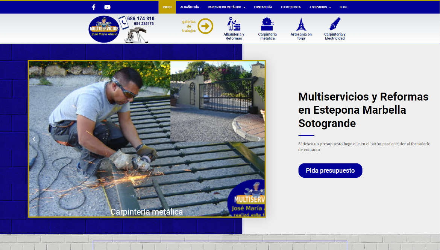
Task: Open the Carpintería y Electricidad tool icon
Action: point(335,24)
